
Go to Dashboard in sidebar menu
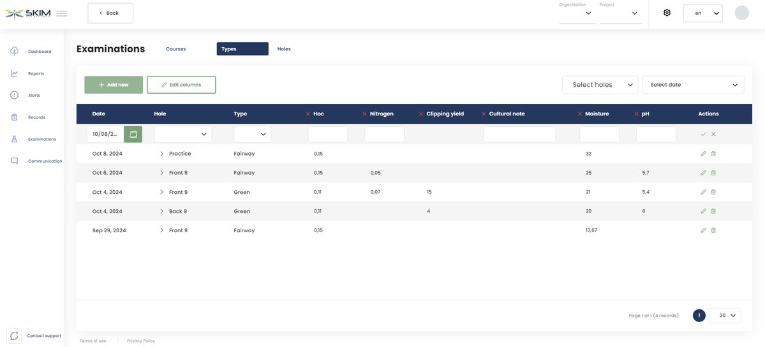40,52
